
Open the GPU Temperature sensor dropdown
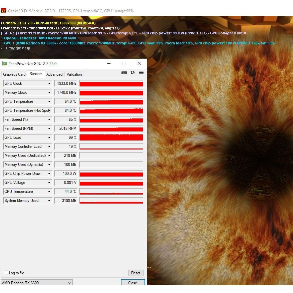[49, 101]
